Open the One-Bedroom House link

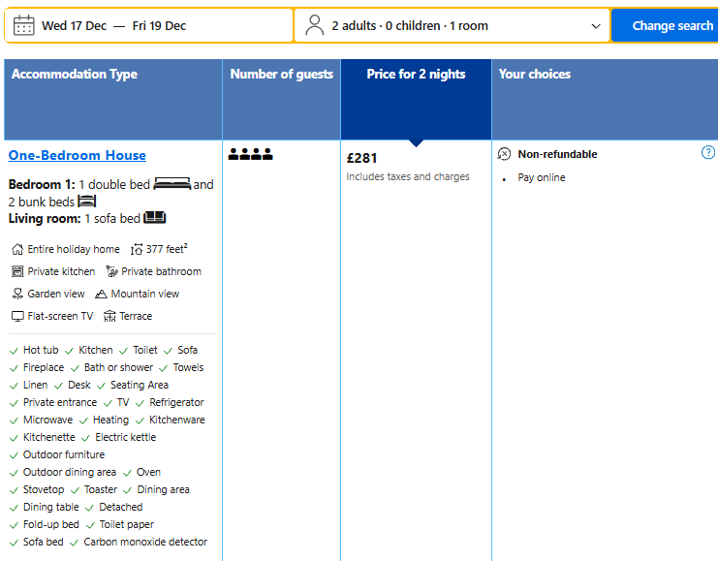click(x=78, y=155)
